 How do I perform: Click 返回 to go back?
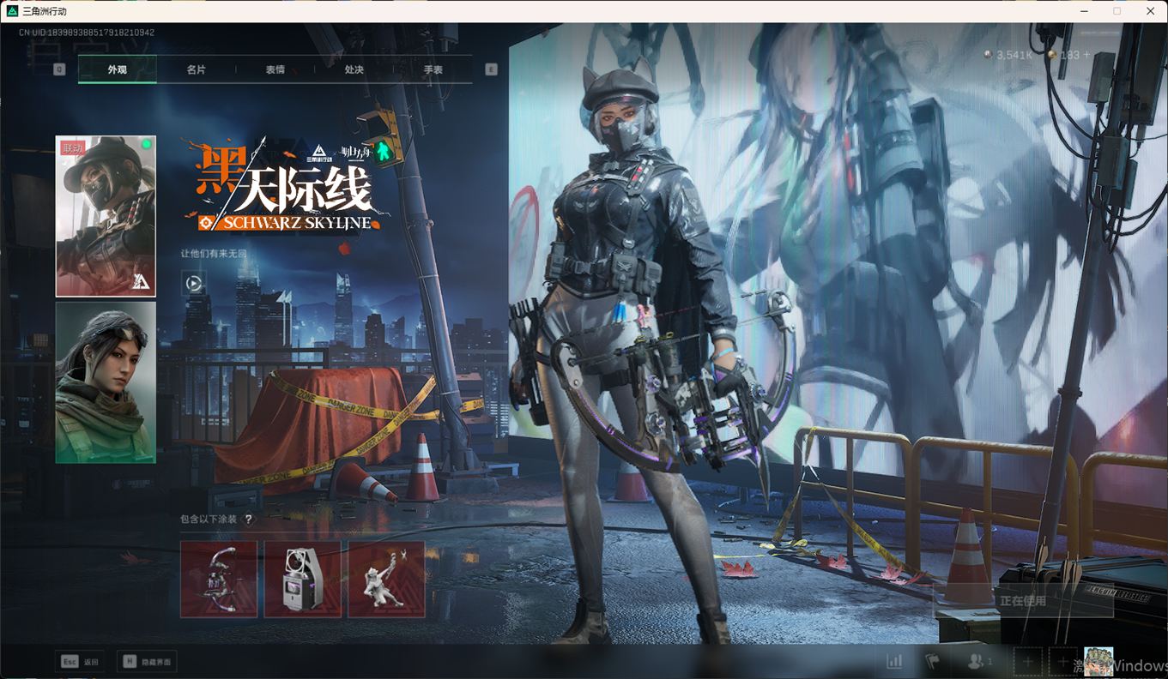[x=79, y=661]
